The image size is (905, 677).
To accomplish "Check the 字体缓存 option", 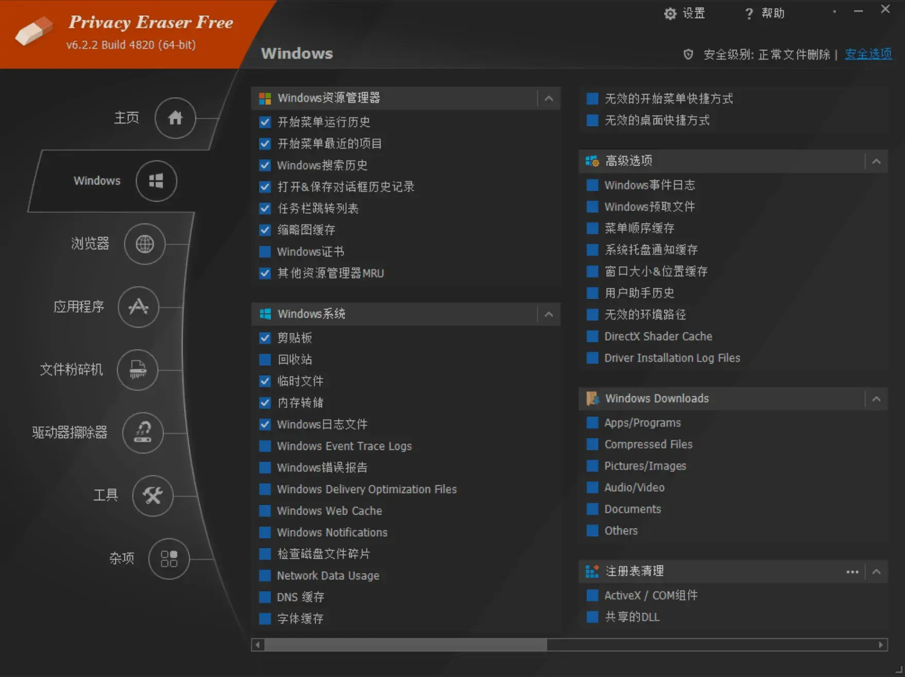I will click(x=265, y=618).
